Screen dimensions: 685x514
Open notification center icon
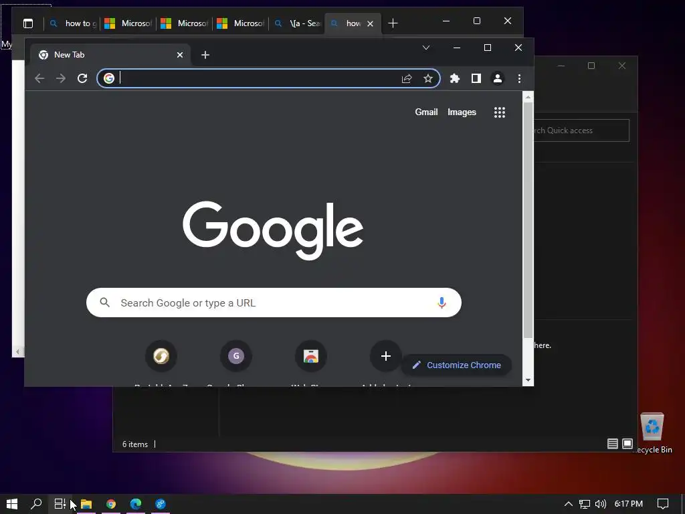[x=663, y=504]
